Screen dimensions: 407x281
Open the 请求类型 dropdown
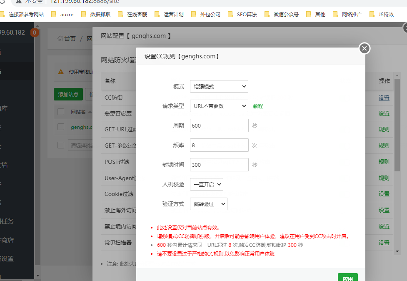219,106
